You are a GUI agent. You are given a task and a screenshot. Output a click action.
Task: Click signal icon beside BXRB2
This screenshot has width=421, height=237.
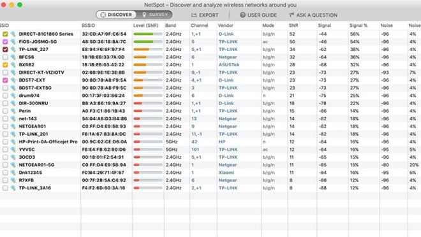point(13,65)
